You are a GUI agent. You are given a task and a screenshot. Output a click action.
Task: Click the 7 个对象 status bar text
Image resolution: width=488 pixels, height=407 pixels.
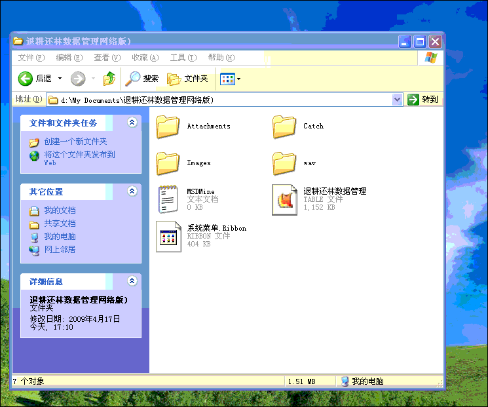[x=28, y=381]
